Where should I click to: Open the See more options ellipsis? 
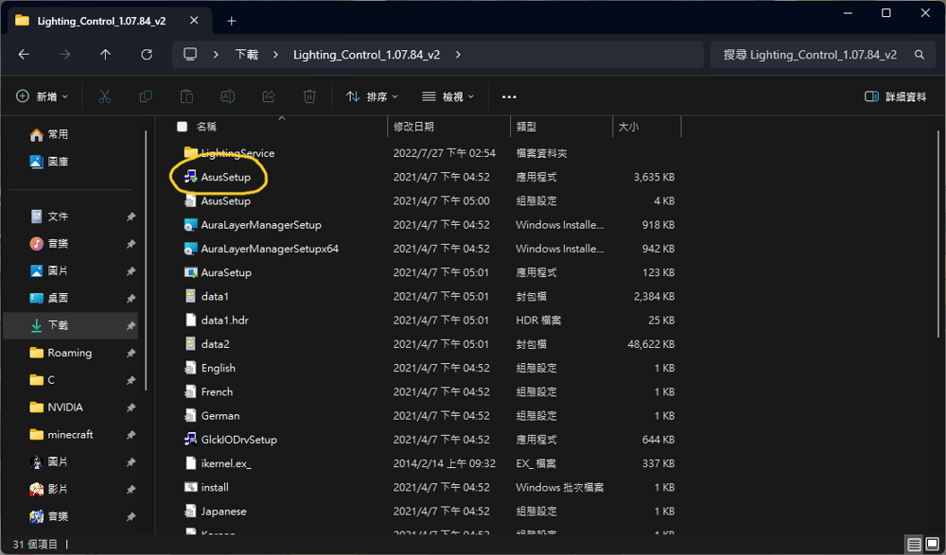point(509,96)
